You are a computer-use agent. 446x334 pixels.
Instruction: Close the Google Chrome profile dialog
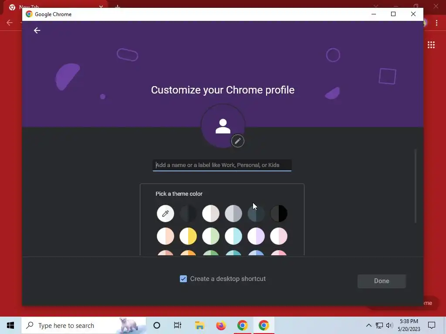coord(413,14)
